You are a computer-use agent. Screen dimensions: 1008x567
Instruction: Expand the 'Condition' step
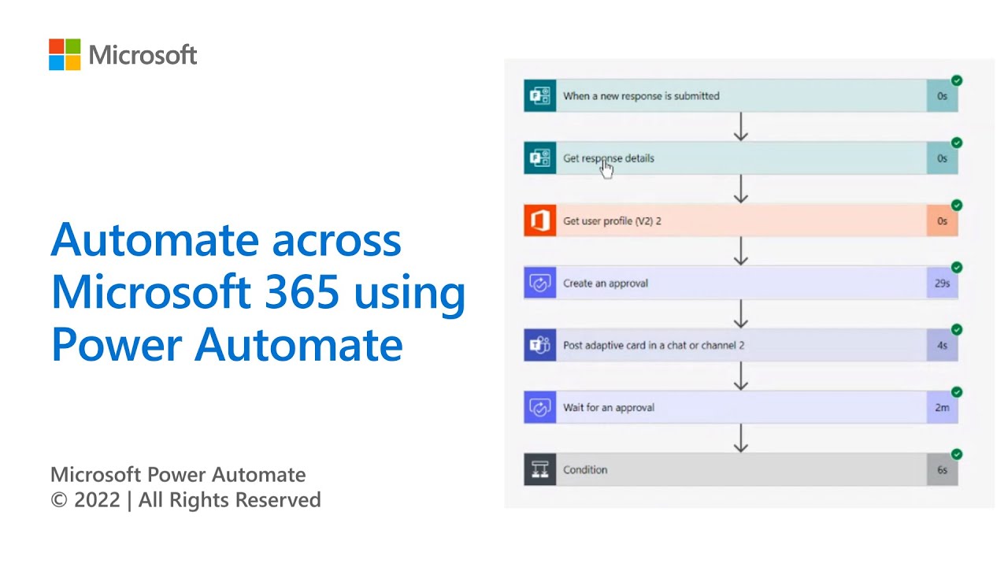741,469
